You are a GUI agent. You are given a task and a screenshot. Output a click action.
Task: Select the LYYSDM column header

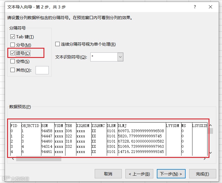172,126
